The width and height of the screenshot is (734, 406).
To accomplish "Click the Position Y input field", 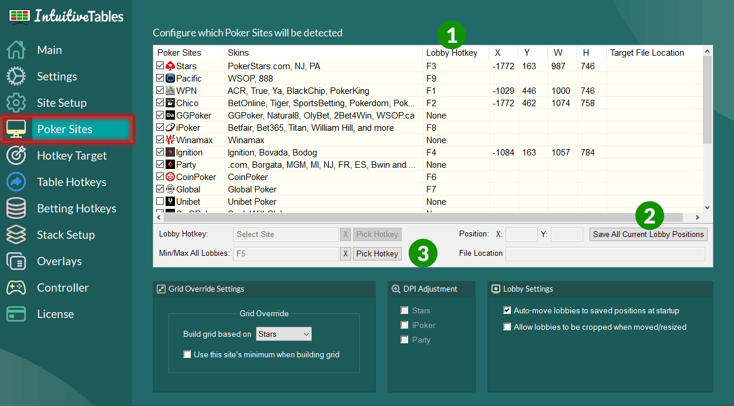I will [x=567, y=234].
